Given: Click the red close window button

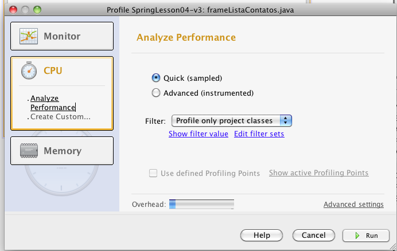Looking at the screenshot, I should 13,10.
